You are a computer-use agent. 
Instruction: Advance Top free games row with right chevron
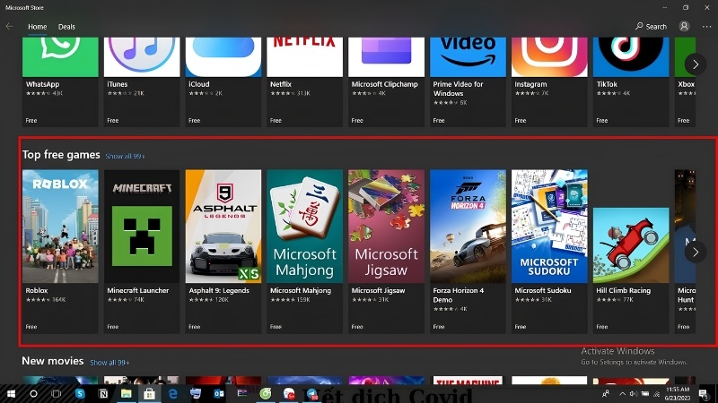[x=695, y=252]
